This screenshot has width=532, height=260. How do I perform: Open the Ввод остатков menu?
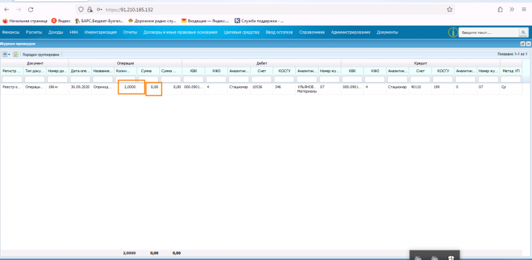point(279,33)
